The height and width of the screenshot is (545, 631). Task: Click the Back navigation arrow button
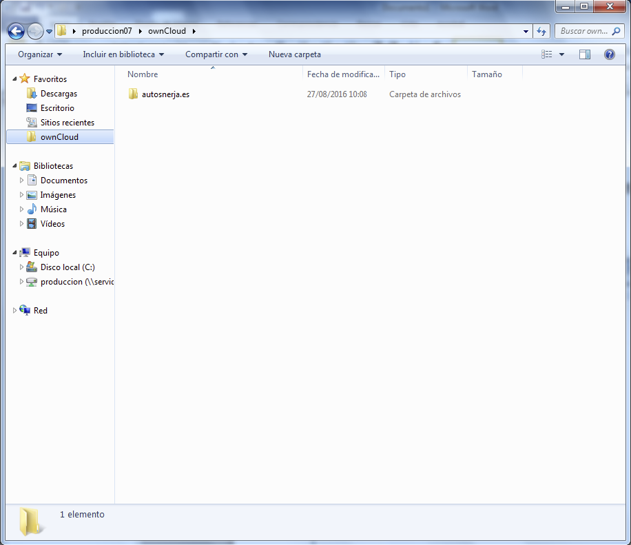point(16,31)
